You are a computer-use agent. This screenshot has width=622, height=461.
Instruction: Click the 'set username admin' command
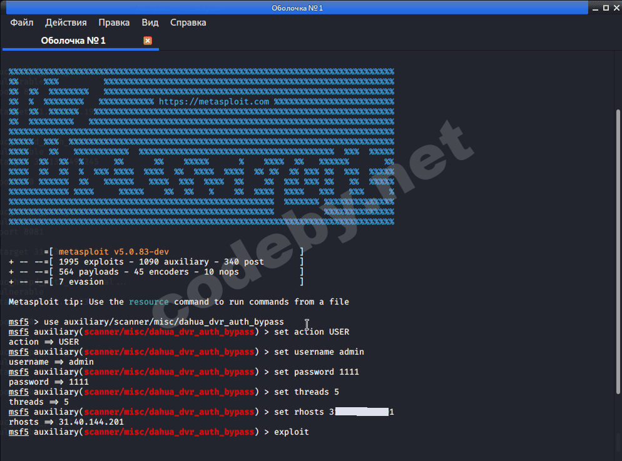319,352
